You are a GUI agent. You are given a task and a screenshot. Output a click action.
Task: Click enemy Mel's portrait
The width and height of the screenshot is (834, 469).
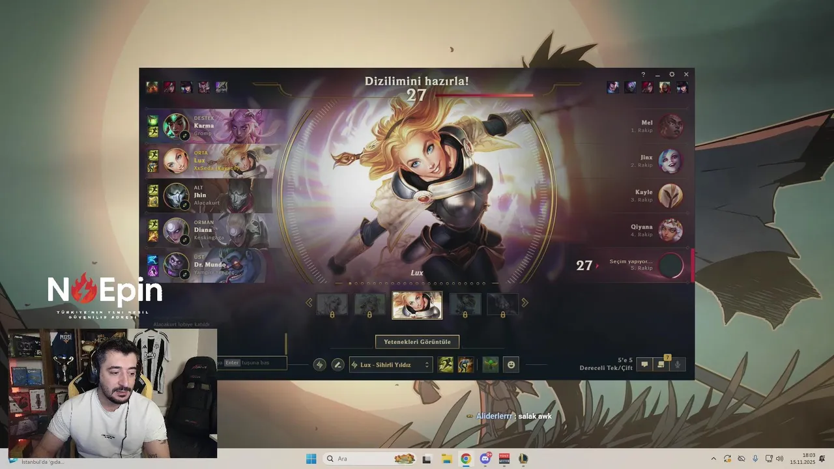[x=670, y=126]
